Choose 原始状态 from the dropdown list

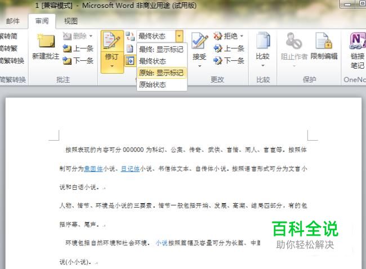tap(161, 84)
